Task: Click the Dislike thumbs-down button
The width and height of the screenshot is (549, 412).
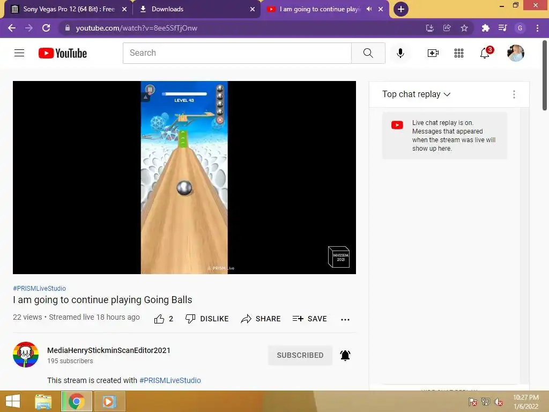Action: pos(207,319)
